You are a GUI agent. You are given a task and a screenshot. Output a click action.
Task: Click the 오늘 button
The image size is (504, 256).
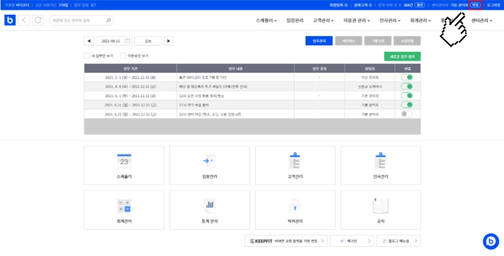[148, 41]
